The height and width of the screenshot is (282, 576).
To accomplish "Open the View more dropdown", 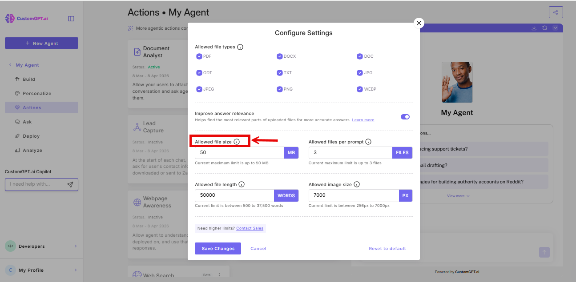I will 458,195.
